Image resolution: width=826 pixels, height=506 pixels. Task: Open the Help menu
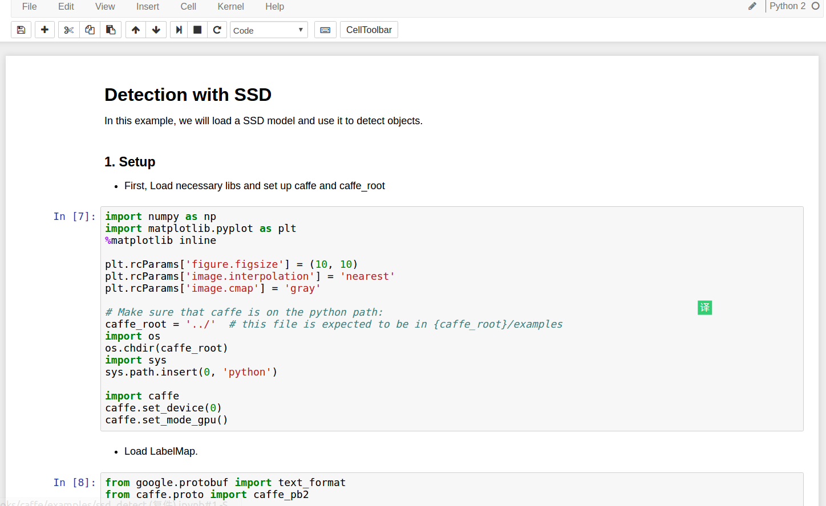click(x=274, y=6)
